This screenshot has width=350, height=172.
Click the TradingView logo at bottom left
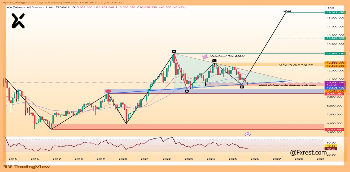click(27, 167)
